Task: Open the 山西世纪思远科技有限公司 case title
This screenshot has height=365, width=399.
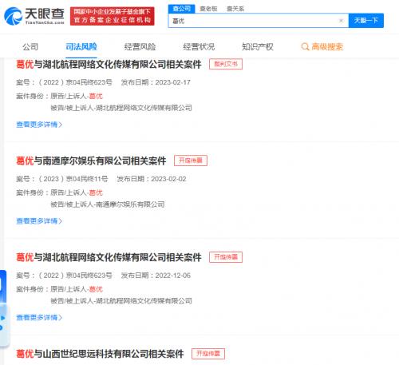Action: 100,354
